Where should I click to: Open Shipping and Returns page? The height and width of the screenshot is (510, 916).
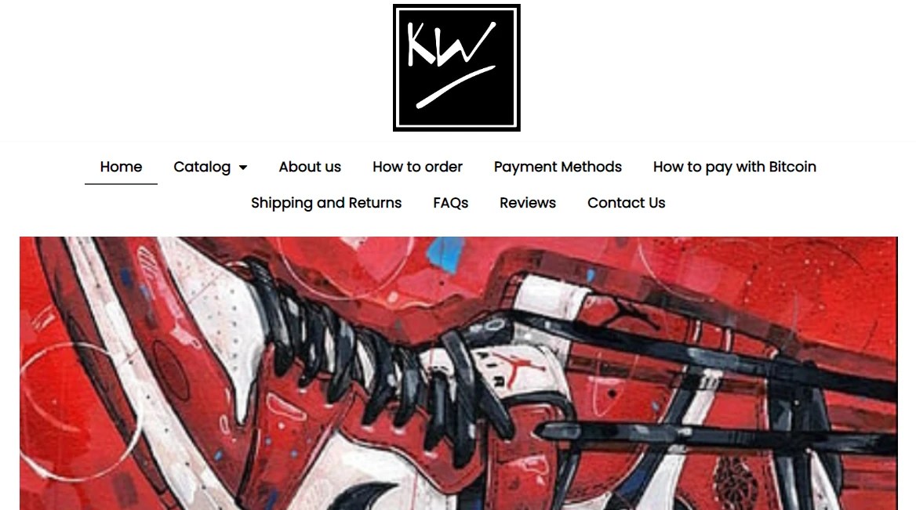click(326, 203)
